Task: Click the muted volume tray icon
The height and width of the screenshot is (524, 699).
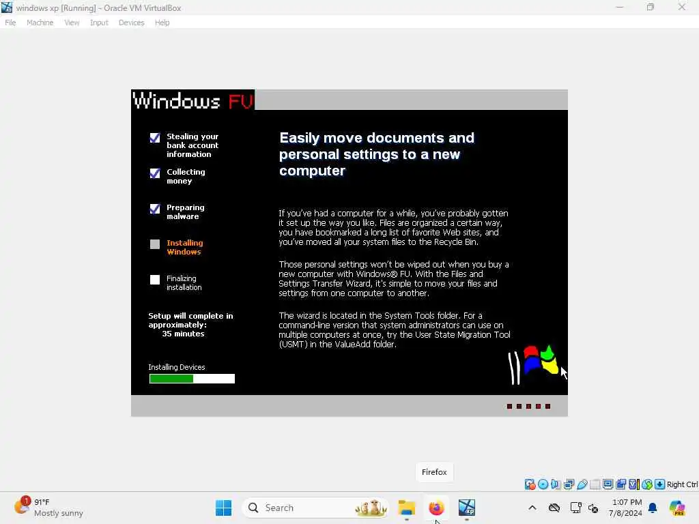Action: point(593,508)
